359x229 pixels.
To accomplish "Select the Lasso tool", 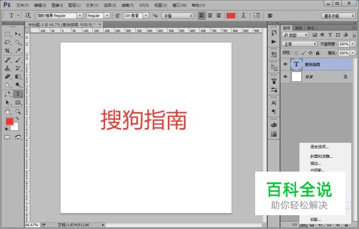I will pos(7,42).
